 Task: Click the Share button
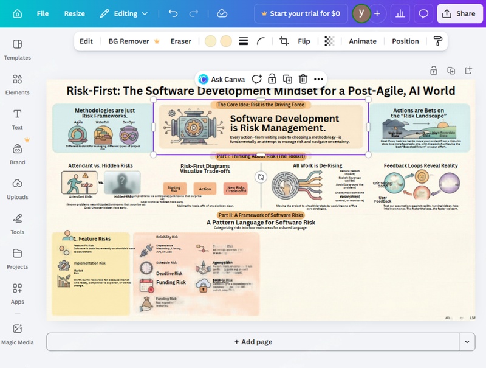(460, 13)
